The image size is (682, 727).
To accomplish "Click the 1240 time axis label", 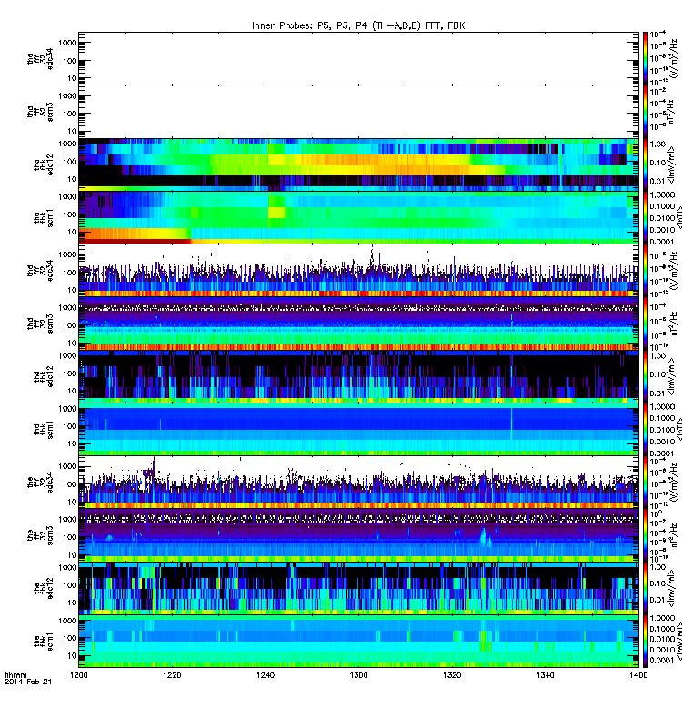I will click(266, 675).
